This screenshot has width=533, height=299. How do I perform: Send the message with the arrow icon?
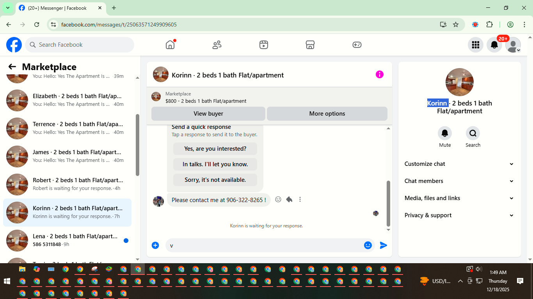click(384, 245)
